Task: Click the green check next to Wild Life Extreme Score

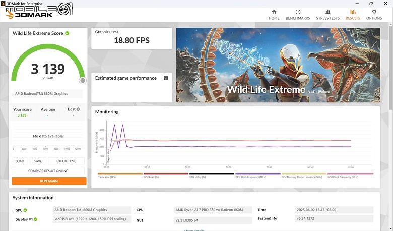Action: pos(67,33)
